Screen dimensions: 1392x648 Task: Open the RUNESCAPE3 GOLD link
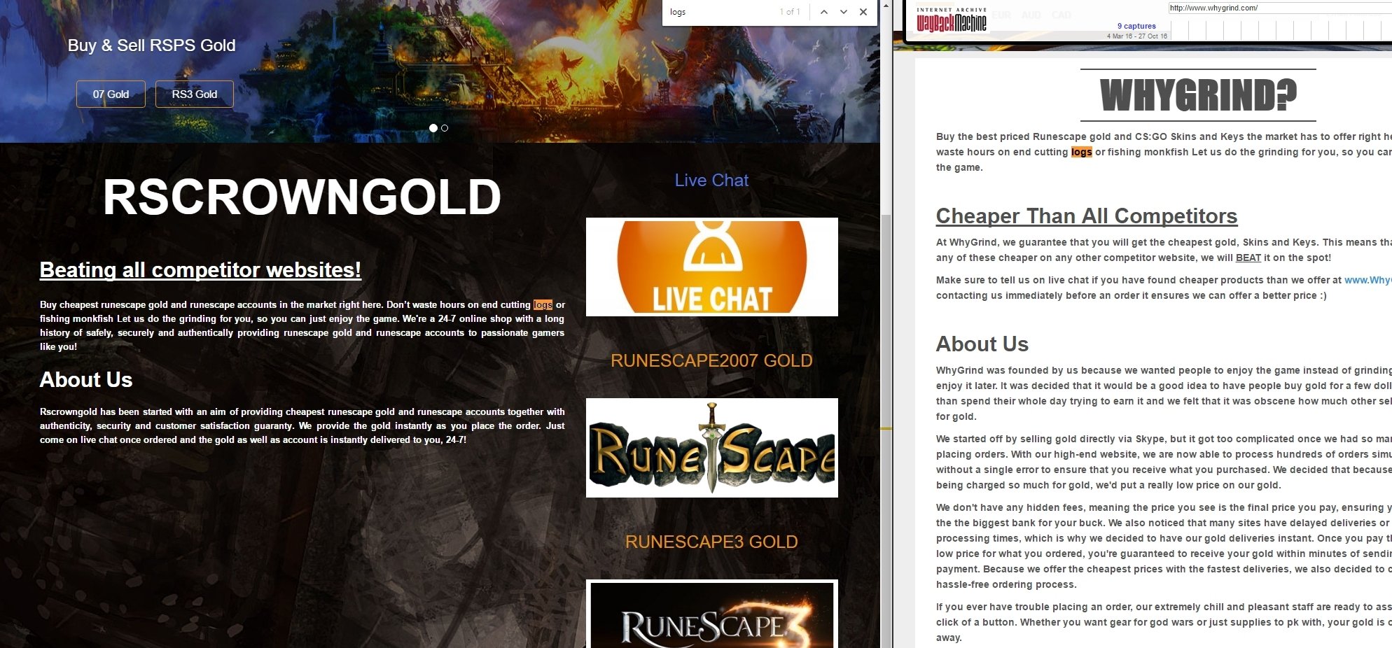point(711,542)
